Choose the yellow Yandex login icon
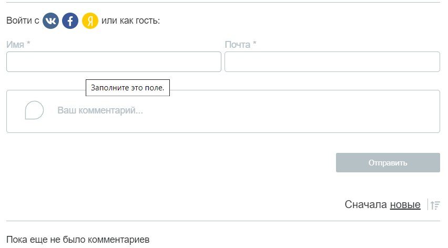This screenshot has width=448, height=248. click(x=90, y=21)
